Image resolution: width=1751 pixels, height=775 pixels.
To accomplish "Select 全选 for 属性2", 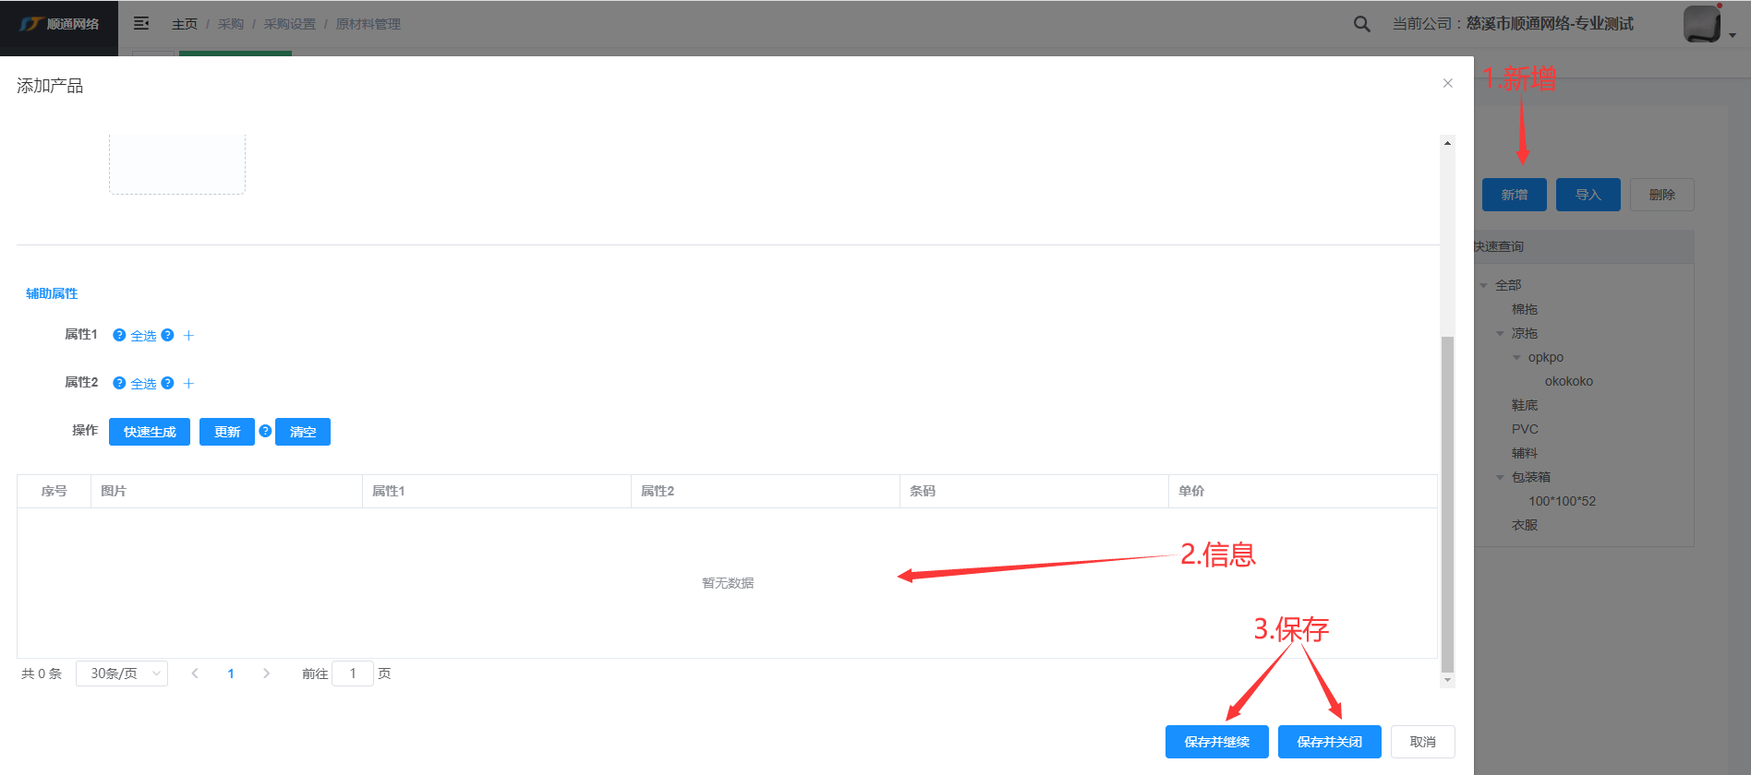I will click(x=143, y=384).
